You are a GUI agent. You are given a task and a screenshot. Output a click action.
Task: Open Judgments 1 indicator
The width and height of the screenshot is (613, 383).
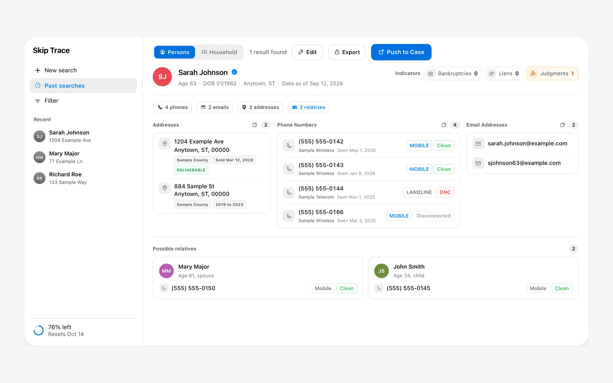pyautogui.click(x=552, y=74)
